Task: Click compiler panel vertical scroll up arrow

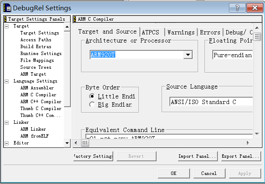Action: (x=257, y=28)
